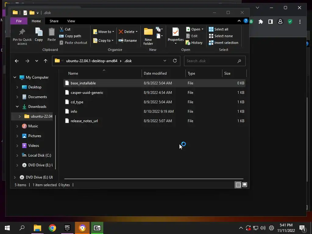The width and height of the screenshot is (312, 234).
Task: Click the Search .disk field
Action: point(215,61)
